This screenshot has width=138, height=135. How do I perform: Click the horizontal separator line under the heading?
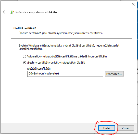pyautogui.click(x=71, y=38)
